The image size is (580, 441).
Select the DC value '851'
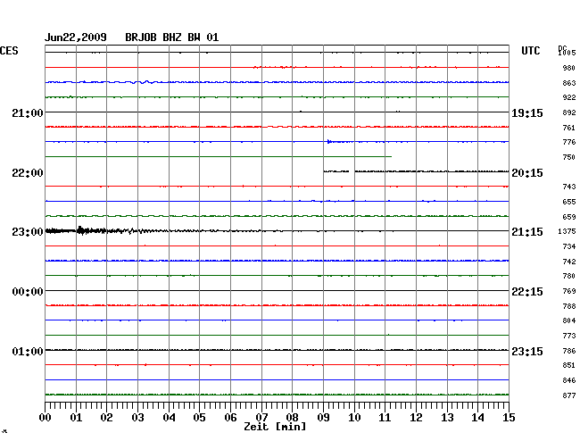(x=569, y=365)
